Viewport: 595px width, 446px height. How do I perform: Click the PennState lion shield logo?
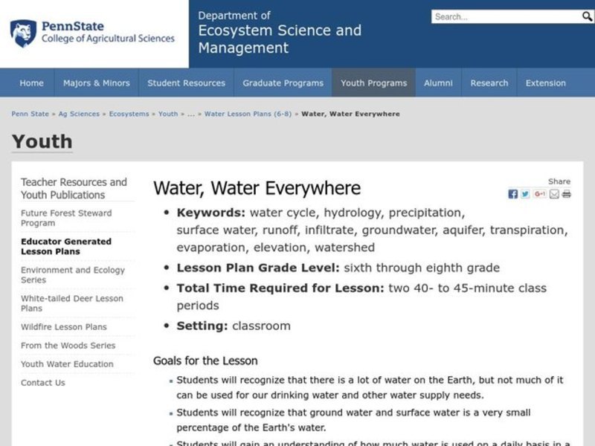pyautogui.click(x=25, y=33)
